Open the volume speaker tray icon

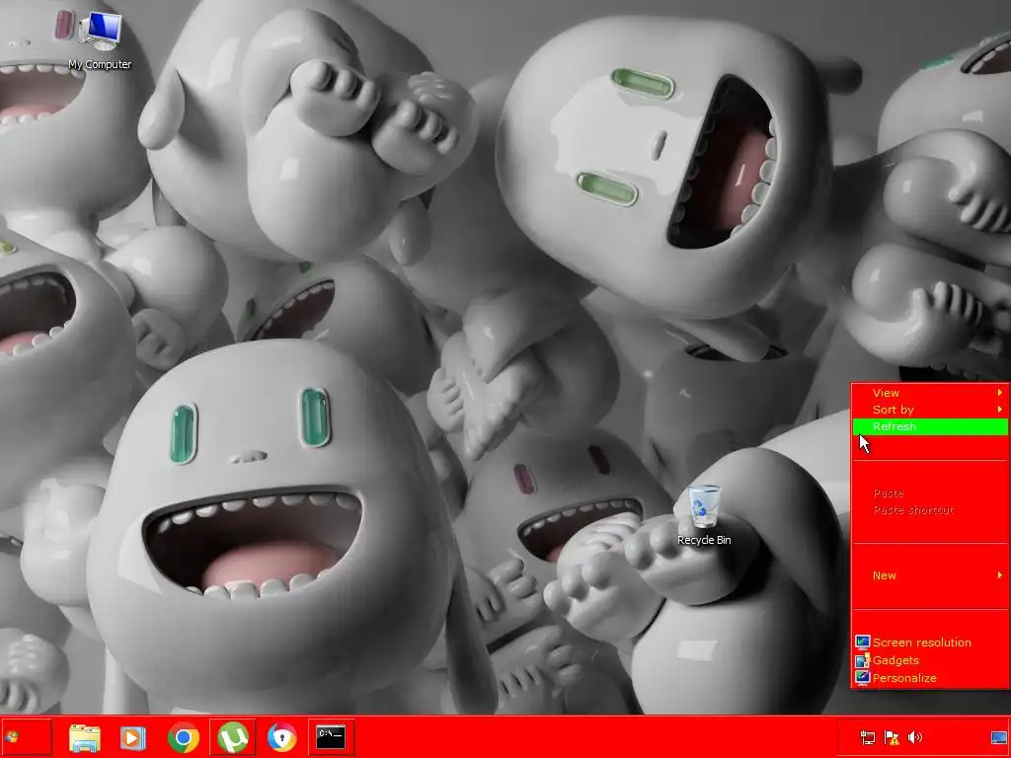[x=915, y=737]
